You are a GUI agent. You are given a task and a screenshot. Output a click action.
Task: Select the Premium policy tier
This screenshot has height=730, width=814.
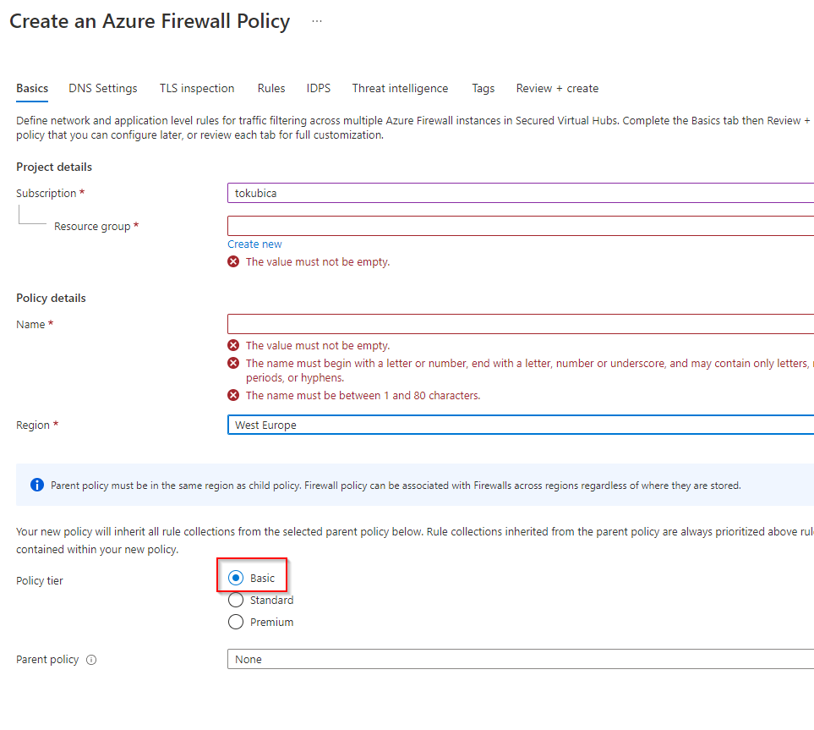(237, 623)
